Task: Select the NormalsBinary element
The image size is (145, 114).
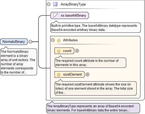Action: coord(14,42)
